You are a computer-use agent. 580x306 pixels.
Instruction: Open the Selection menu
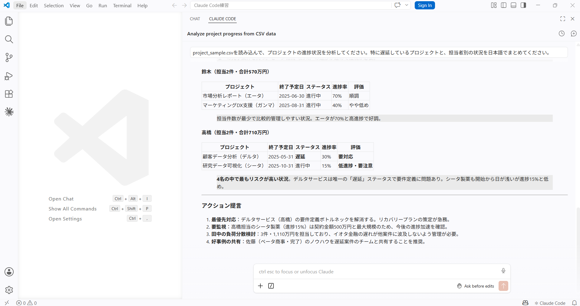point(54,5)
